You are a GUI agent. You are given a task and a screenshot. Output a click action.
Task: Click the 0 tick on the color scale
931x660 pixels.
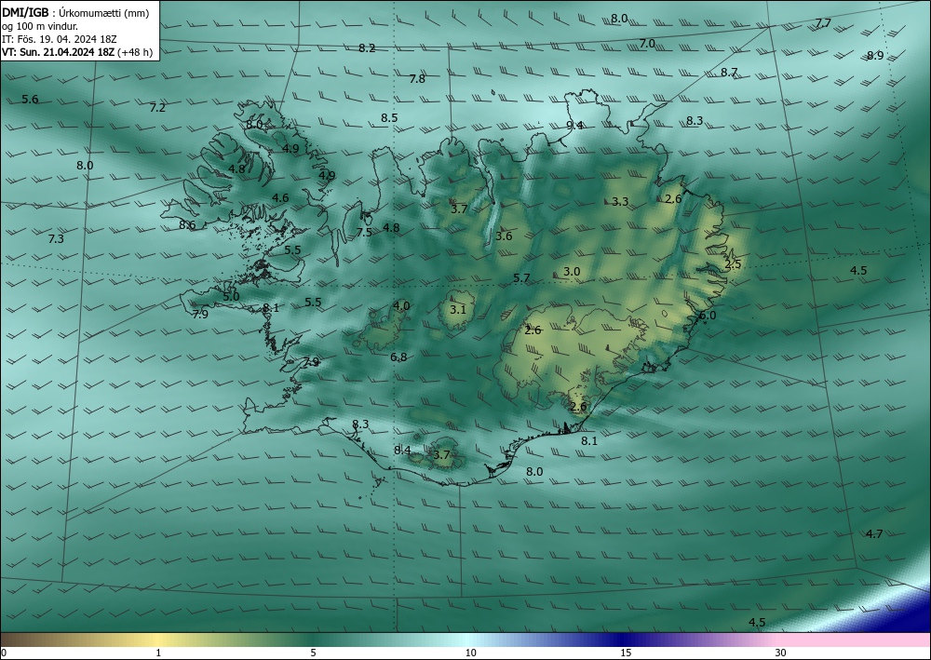pos(4,653)
